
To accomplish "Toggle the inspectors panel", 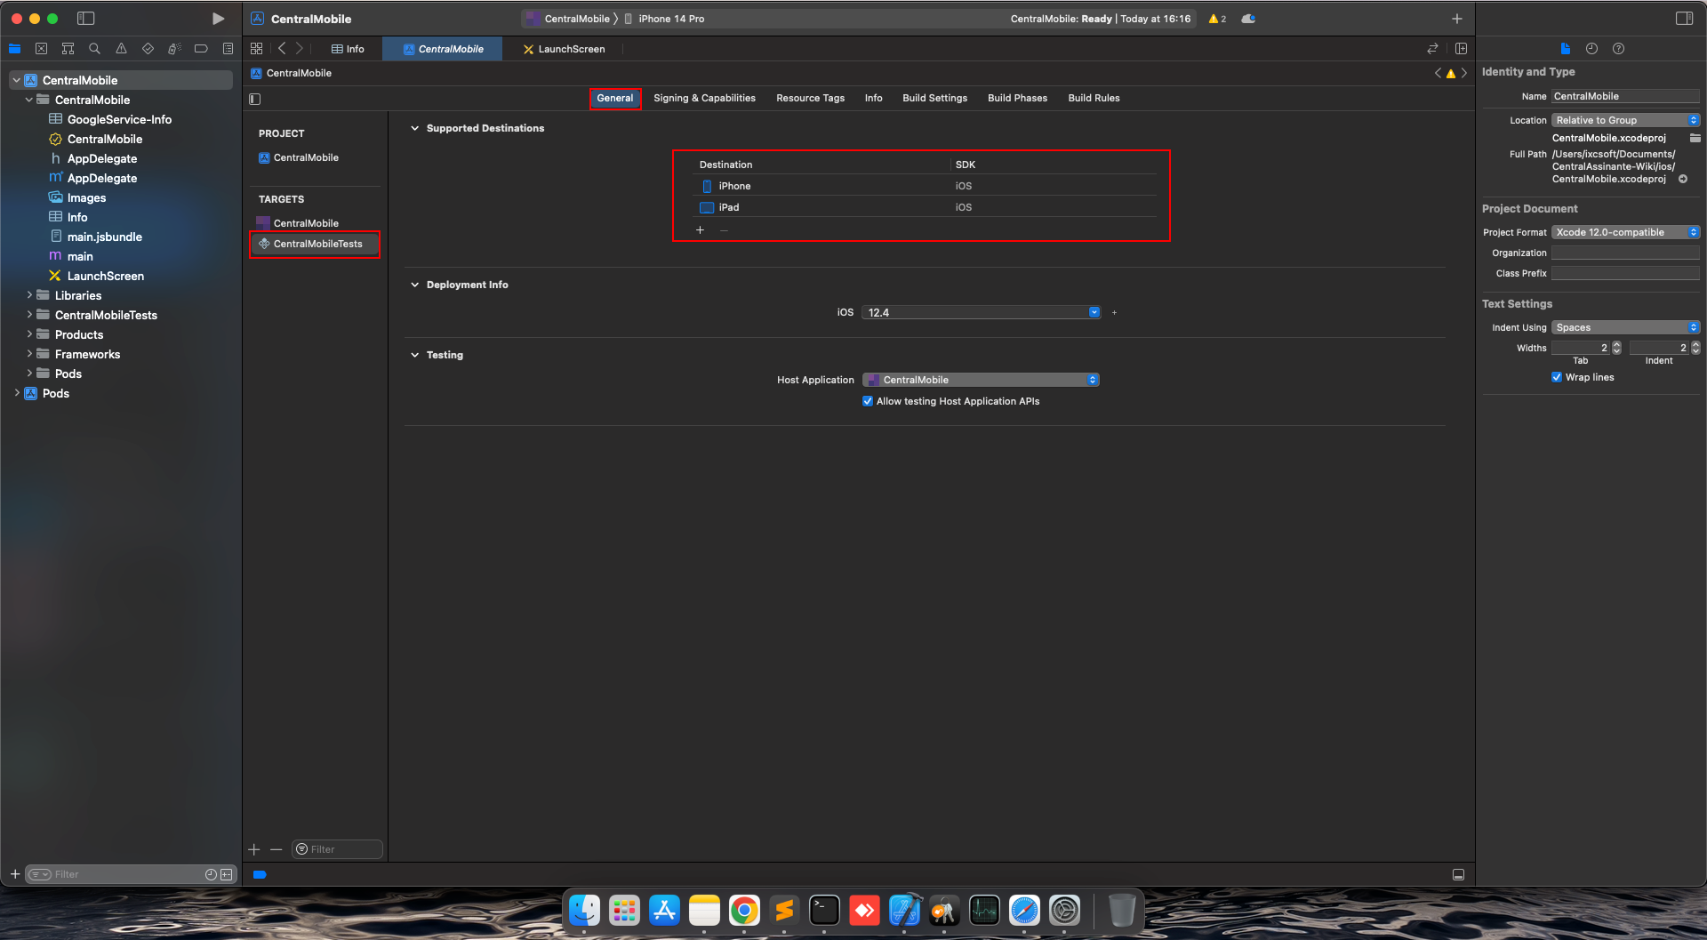I will point(1684,19).
